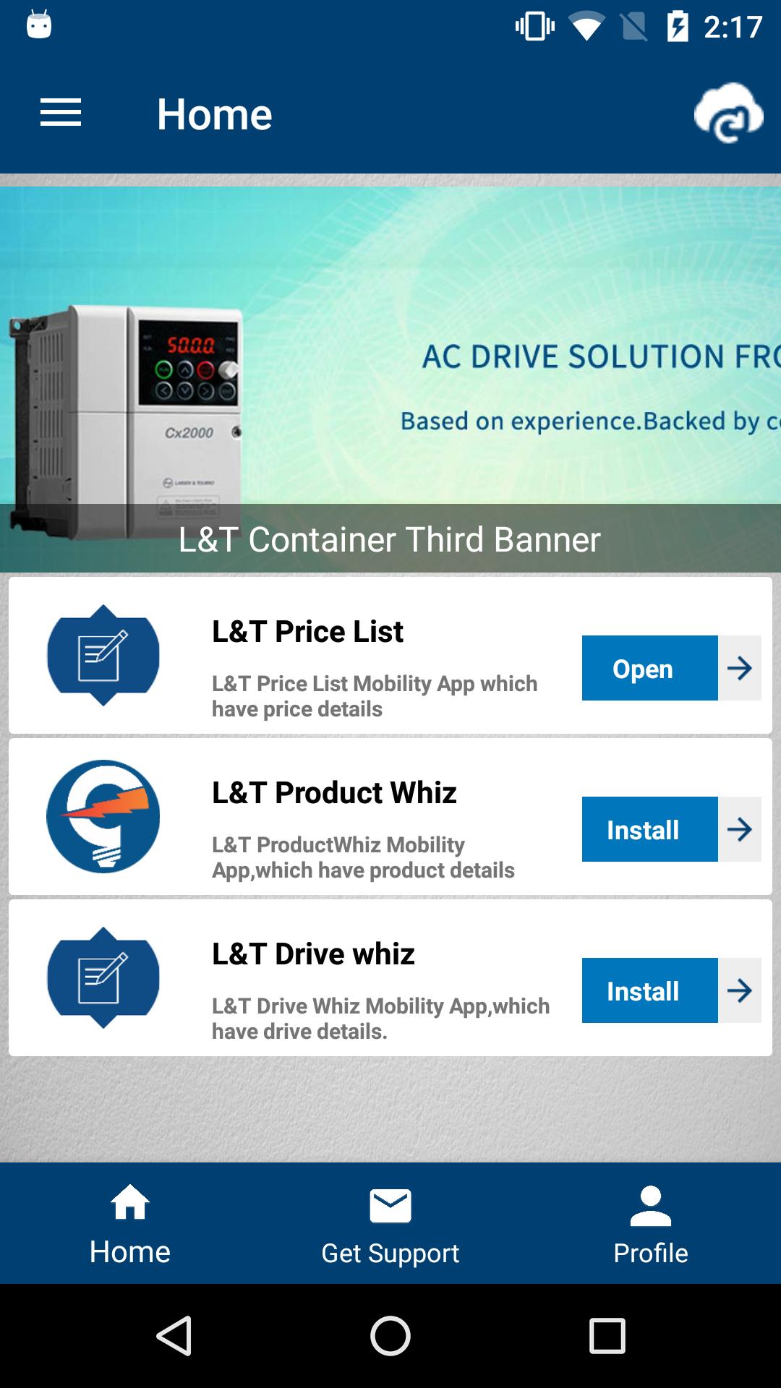Tap the arrow beside the Drive whiz Install button
This screenshot has width=781, height=1388.
click(x=740, y=990)
